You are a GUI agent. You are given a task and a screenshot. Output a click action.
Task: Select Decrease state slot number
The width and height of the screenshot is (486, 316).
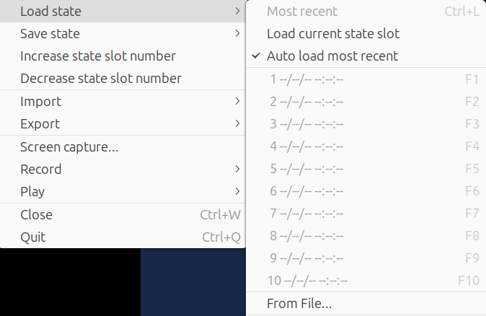pyautogui.click(x=123, y=79)
